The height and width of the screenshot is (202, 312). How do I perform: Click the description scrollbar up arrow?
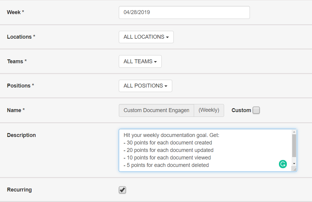294,132
